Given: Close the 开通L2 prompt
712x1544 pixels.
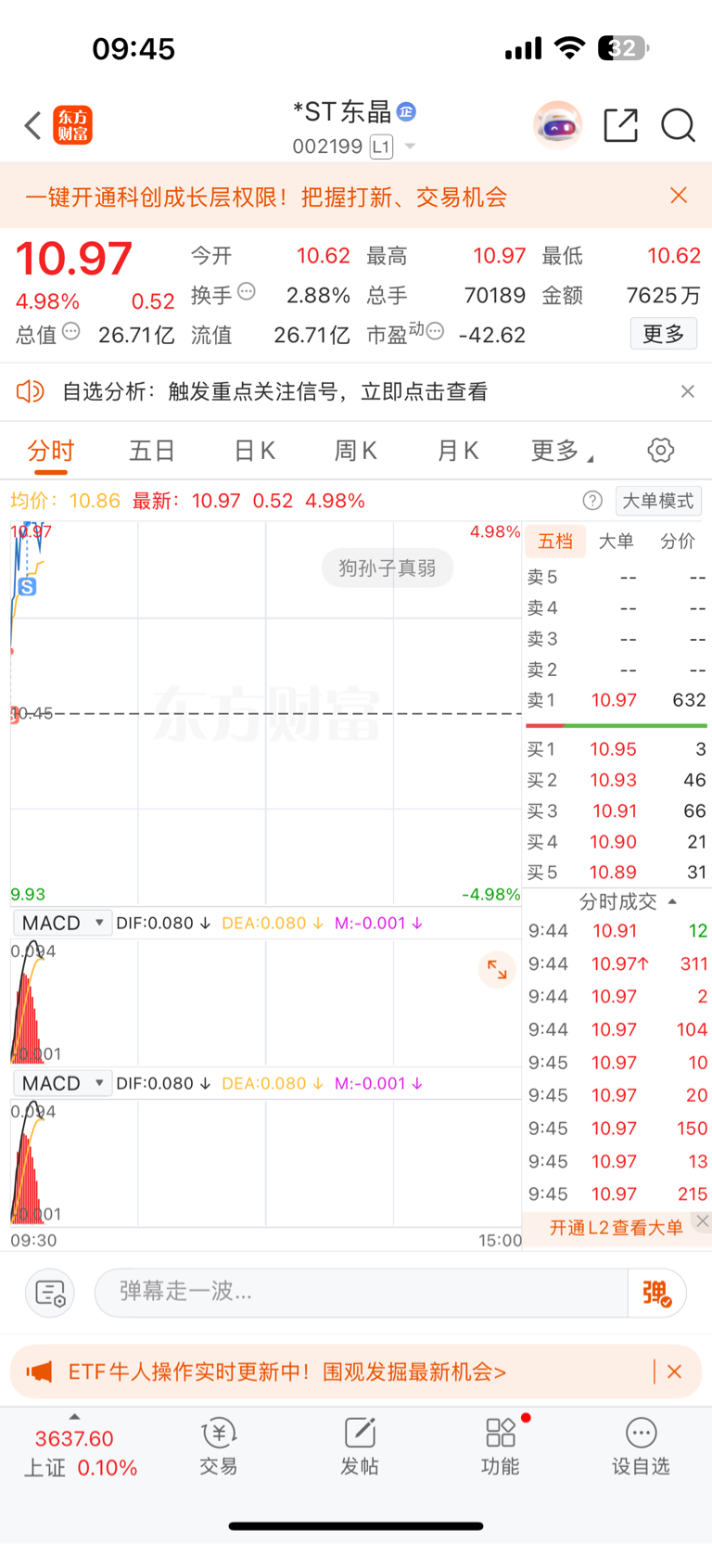Looking at the screenshot, I should (x=703, y=1221).
